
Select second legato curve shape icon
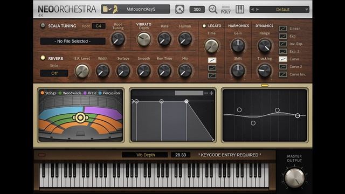[212, 68]
